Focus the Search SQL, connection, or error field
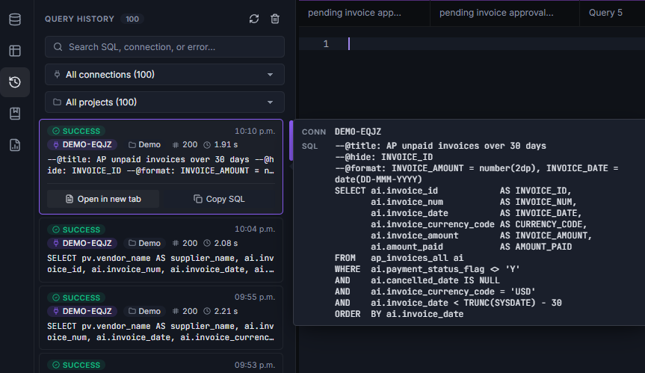The image size is (645, 373). (x=164, y=47)
